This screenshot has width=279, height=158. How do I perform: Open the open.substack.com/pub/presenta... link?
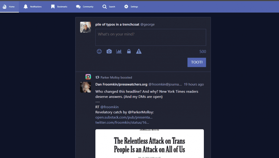pos(124,117)
